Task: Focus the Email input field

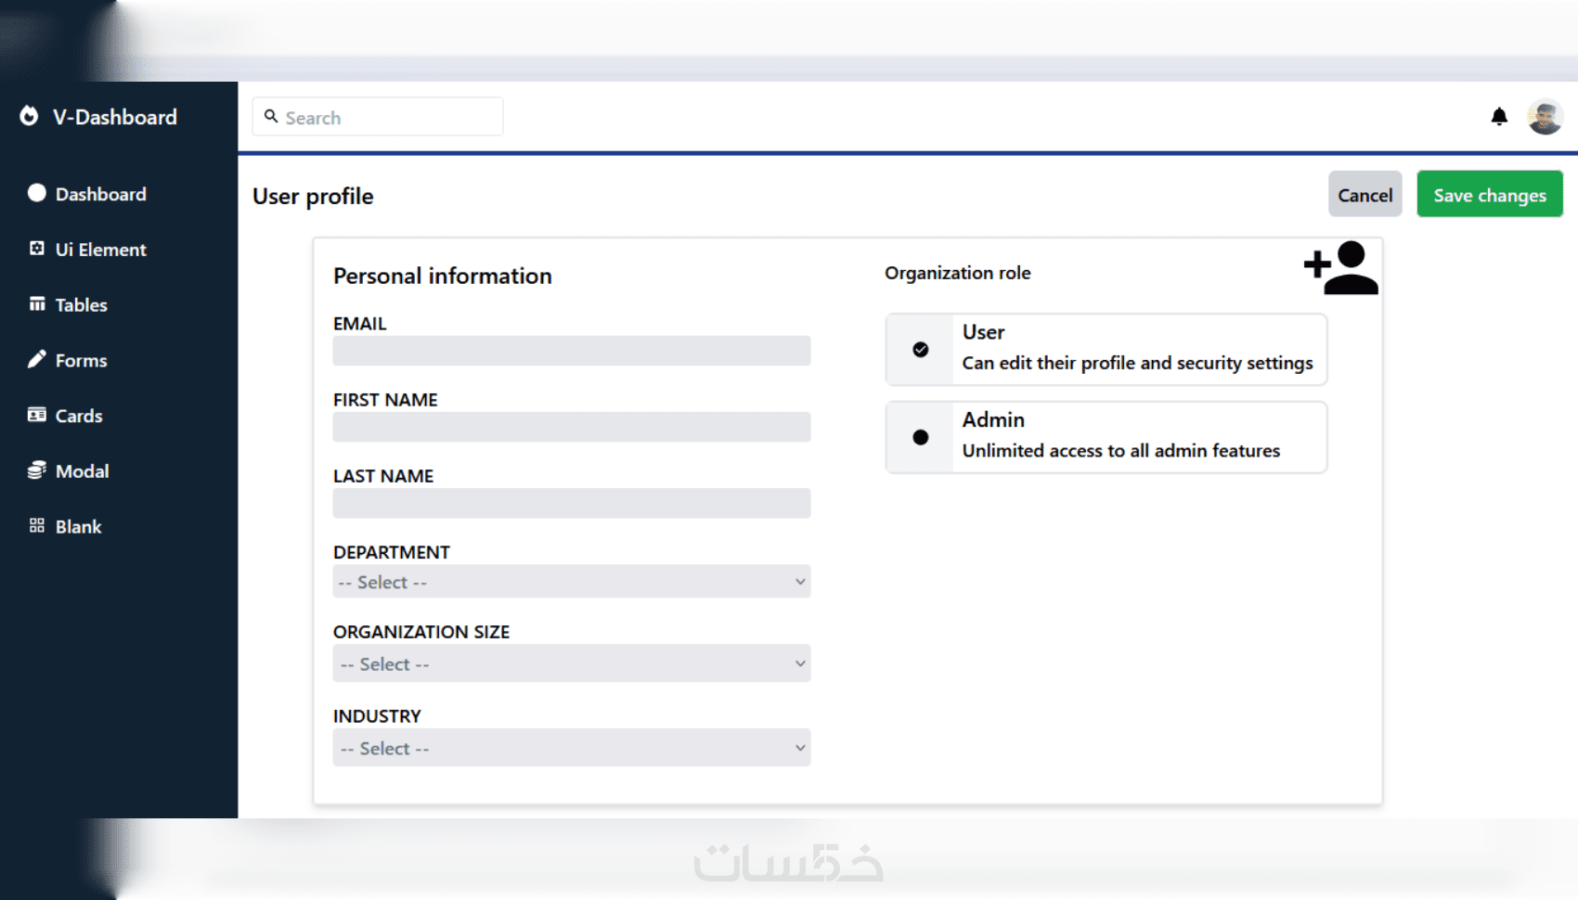Action: point(571,351)
